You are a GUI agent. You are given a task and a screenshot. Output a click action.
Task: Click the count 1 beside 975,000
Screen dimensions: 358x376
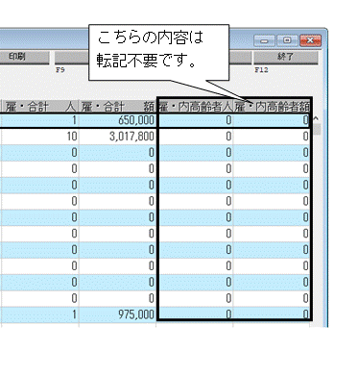40,314
